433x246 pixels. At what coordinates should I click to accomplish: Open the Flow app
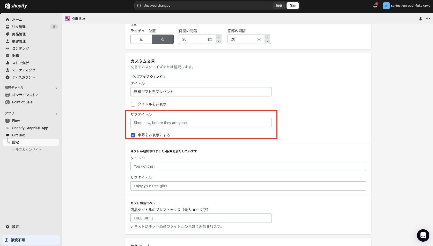[16, 120]
